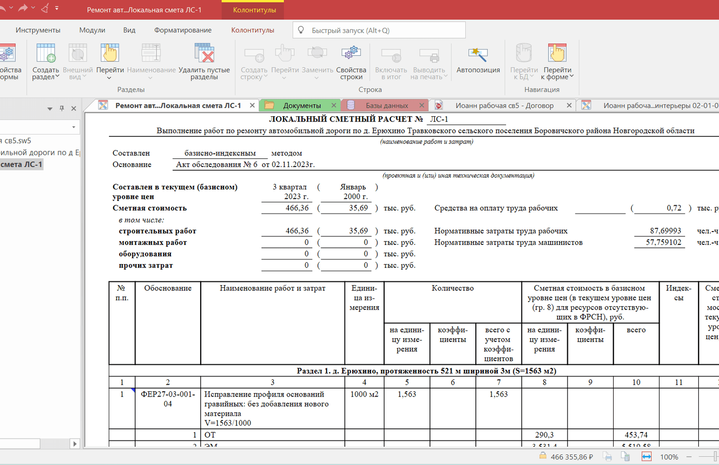
Task: Click fit-to-width arrows icon in status bar
Action: (x=646, y=456)
